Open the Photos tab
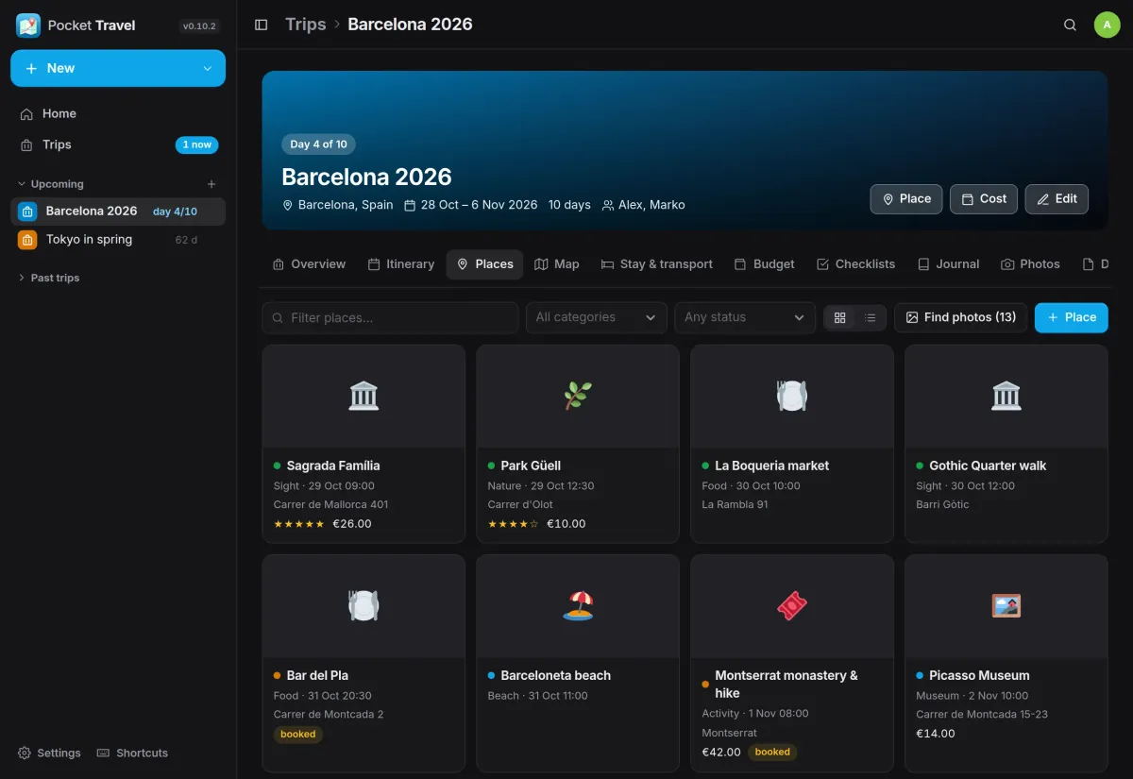 coord(1030,264)
